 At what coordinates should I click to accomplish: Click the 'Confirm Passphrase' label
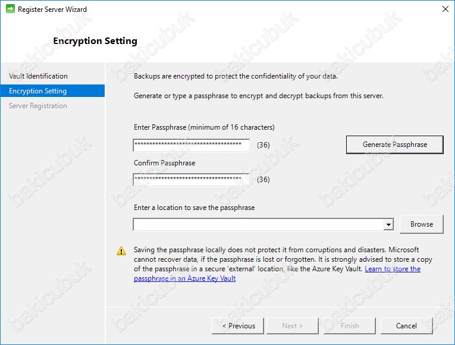(x=164, y=163)
